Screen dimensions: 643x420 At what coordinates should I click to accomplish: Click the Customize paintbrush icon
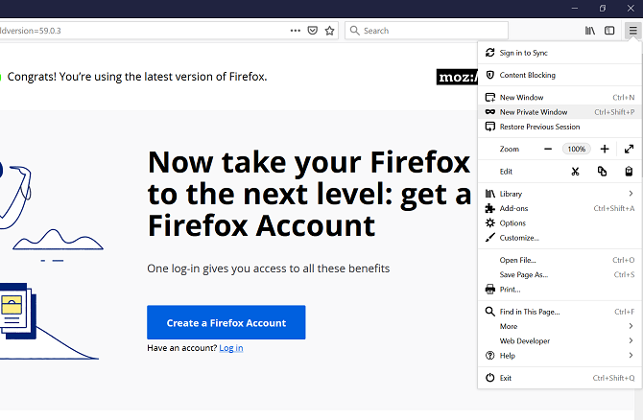tap(490, 238)
